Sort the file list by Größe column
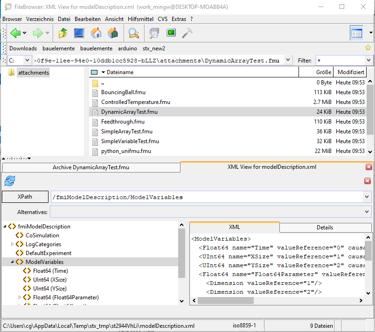The height and width of the screenshot is (332, 375). coord(323,72)
